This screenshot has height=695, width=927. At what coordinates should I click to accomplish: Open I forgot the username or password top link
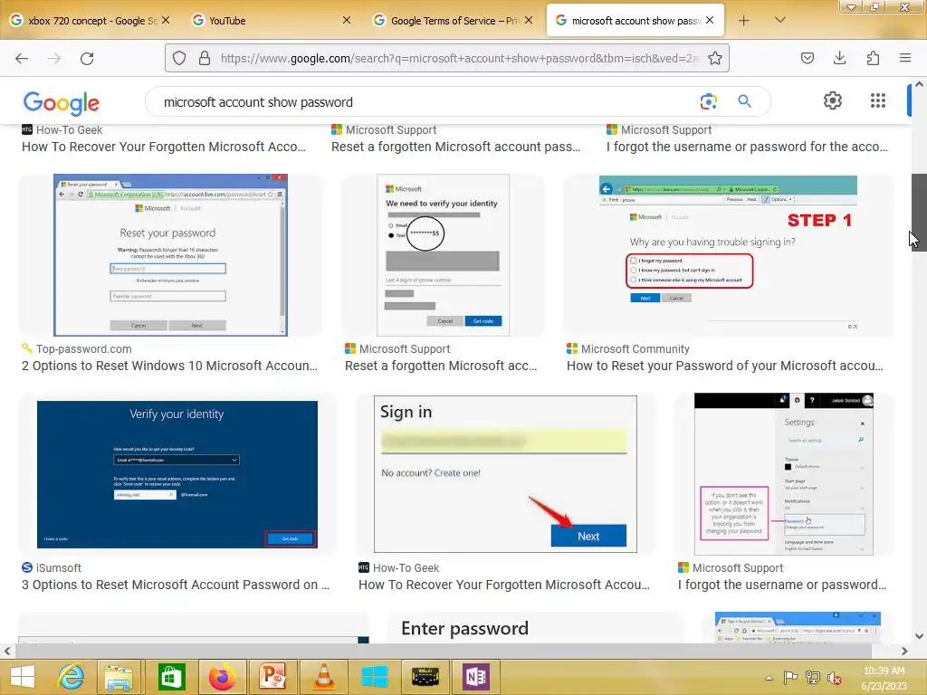(747, 147)
